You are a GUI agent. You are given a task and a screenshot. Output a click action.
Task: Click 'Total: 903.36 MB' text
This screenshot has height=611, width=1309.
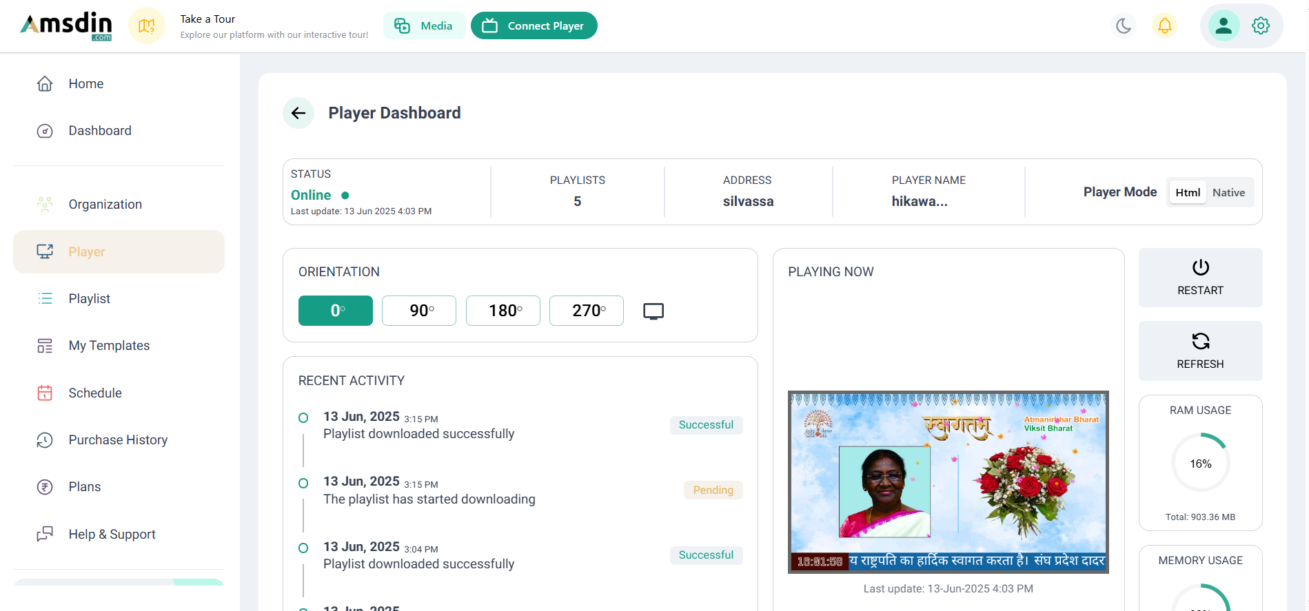[x=1200, y=517]
